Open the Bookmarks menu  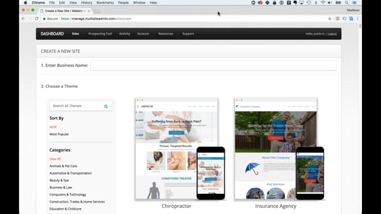pyautogui.click(x=105, y=2)
